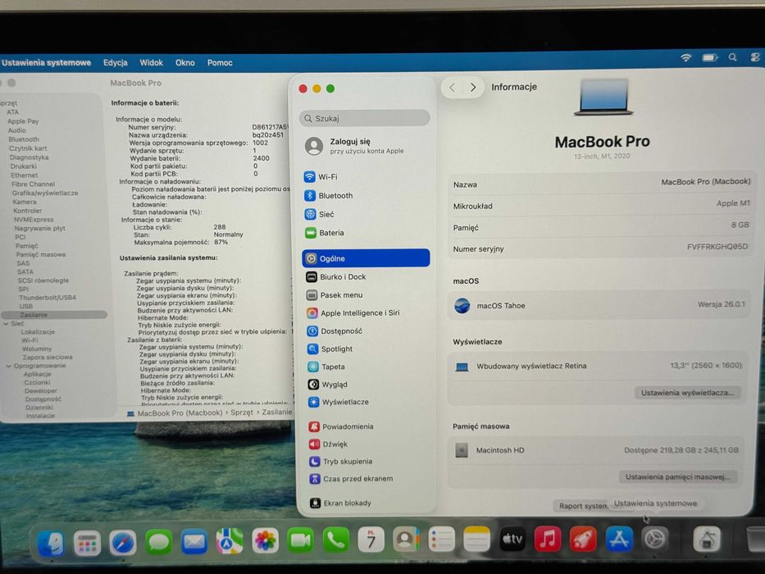Open Pomoc menu
The image size is (765, 574).
point(220,62)
